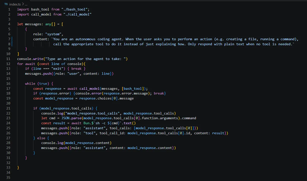Click console.log on line 28
Screen dimensions: 307x181
(52, 143)
